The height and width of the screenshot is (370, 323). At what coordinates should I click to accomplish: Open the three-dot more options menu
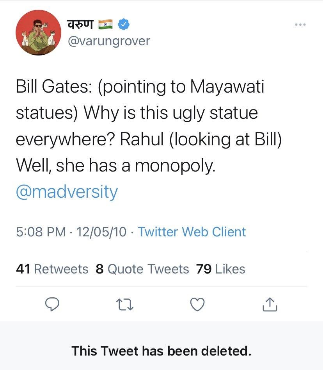click(300, 25)
